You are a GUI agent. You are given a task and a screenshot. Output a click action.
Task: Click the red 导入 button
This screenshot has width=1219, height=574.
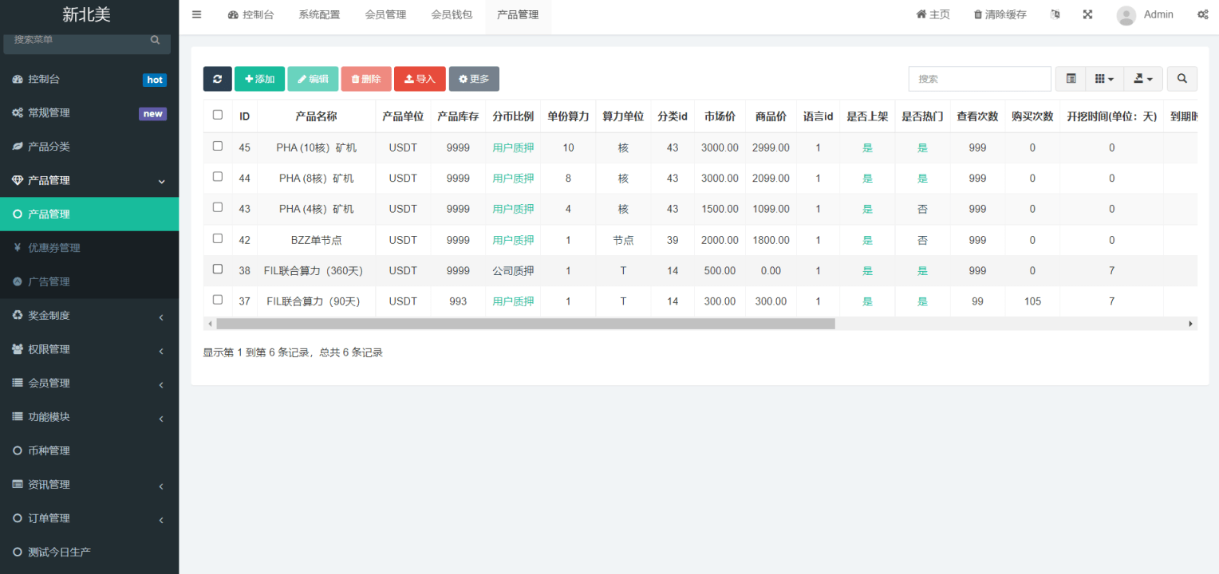pyautogui.click(x=420, y=79)
